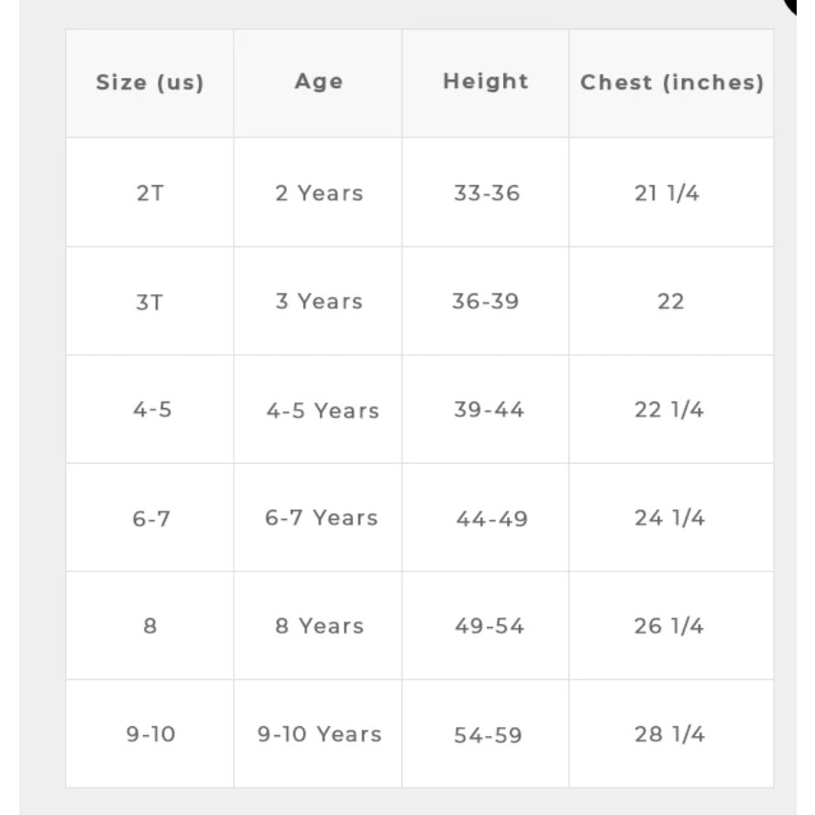Click the 2 Years age cell
Viewport: 815px width, 815px height.
(319, 193)
